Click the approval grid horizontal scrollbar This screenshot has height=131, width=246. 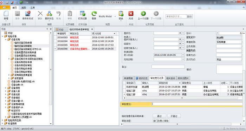click(182, 98)
